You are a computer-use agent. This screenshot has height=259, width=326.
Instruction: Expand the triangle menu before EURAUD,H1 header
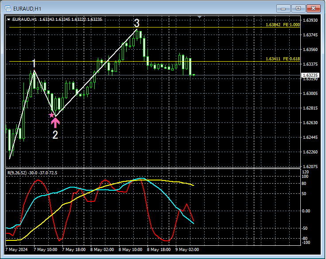9,20
